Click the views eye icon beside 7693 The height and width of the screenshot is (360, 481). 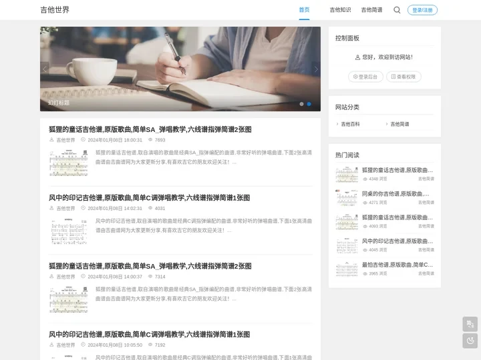pos(150,139)
